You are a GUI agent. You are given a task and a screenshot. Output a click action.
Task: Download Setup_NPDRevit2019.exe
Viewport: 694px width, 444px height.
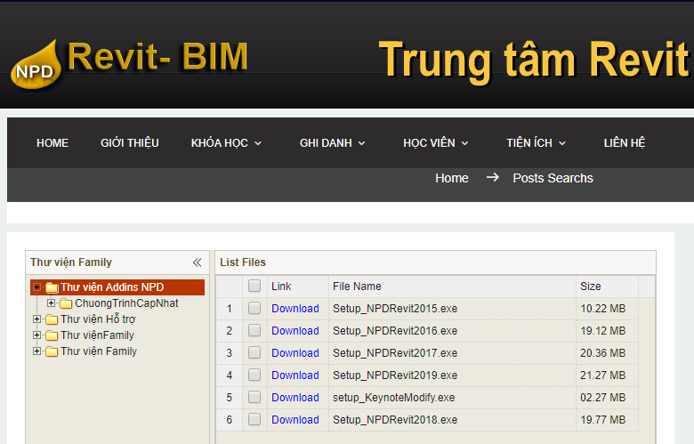tap(295, 375)
